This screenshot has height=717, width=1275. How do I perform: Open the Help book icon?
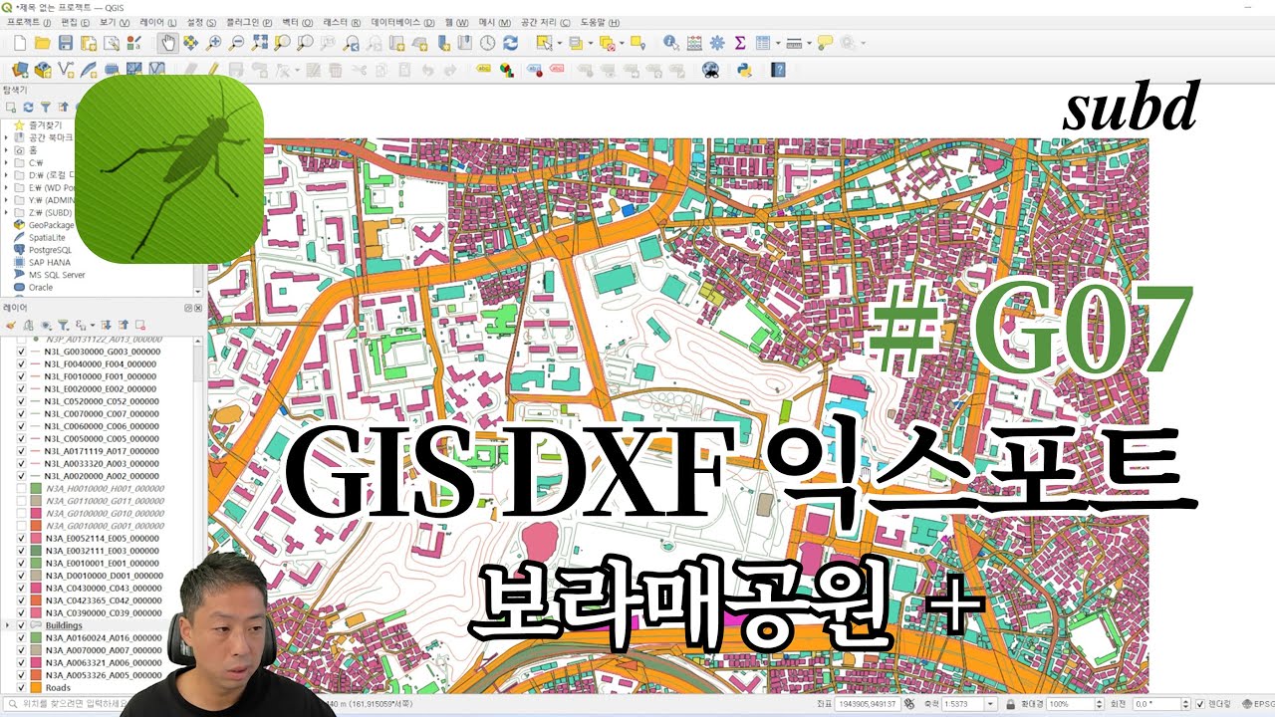coord(779,70)
